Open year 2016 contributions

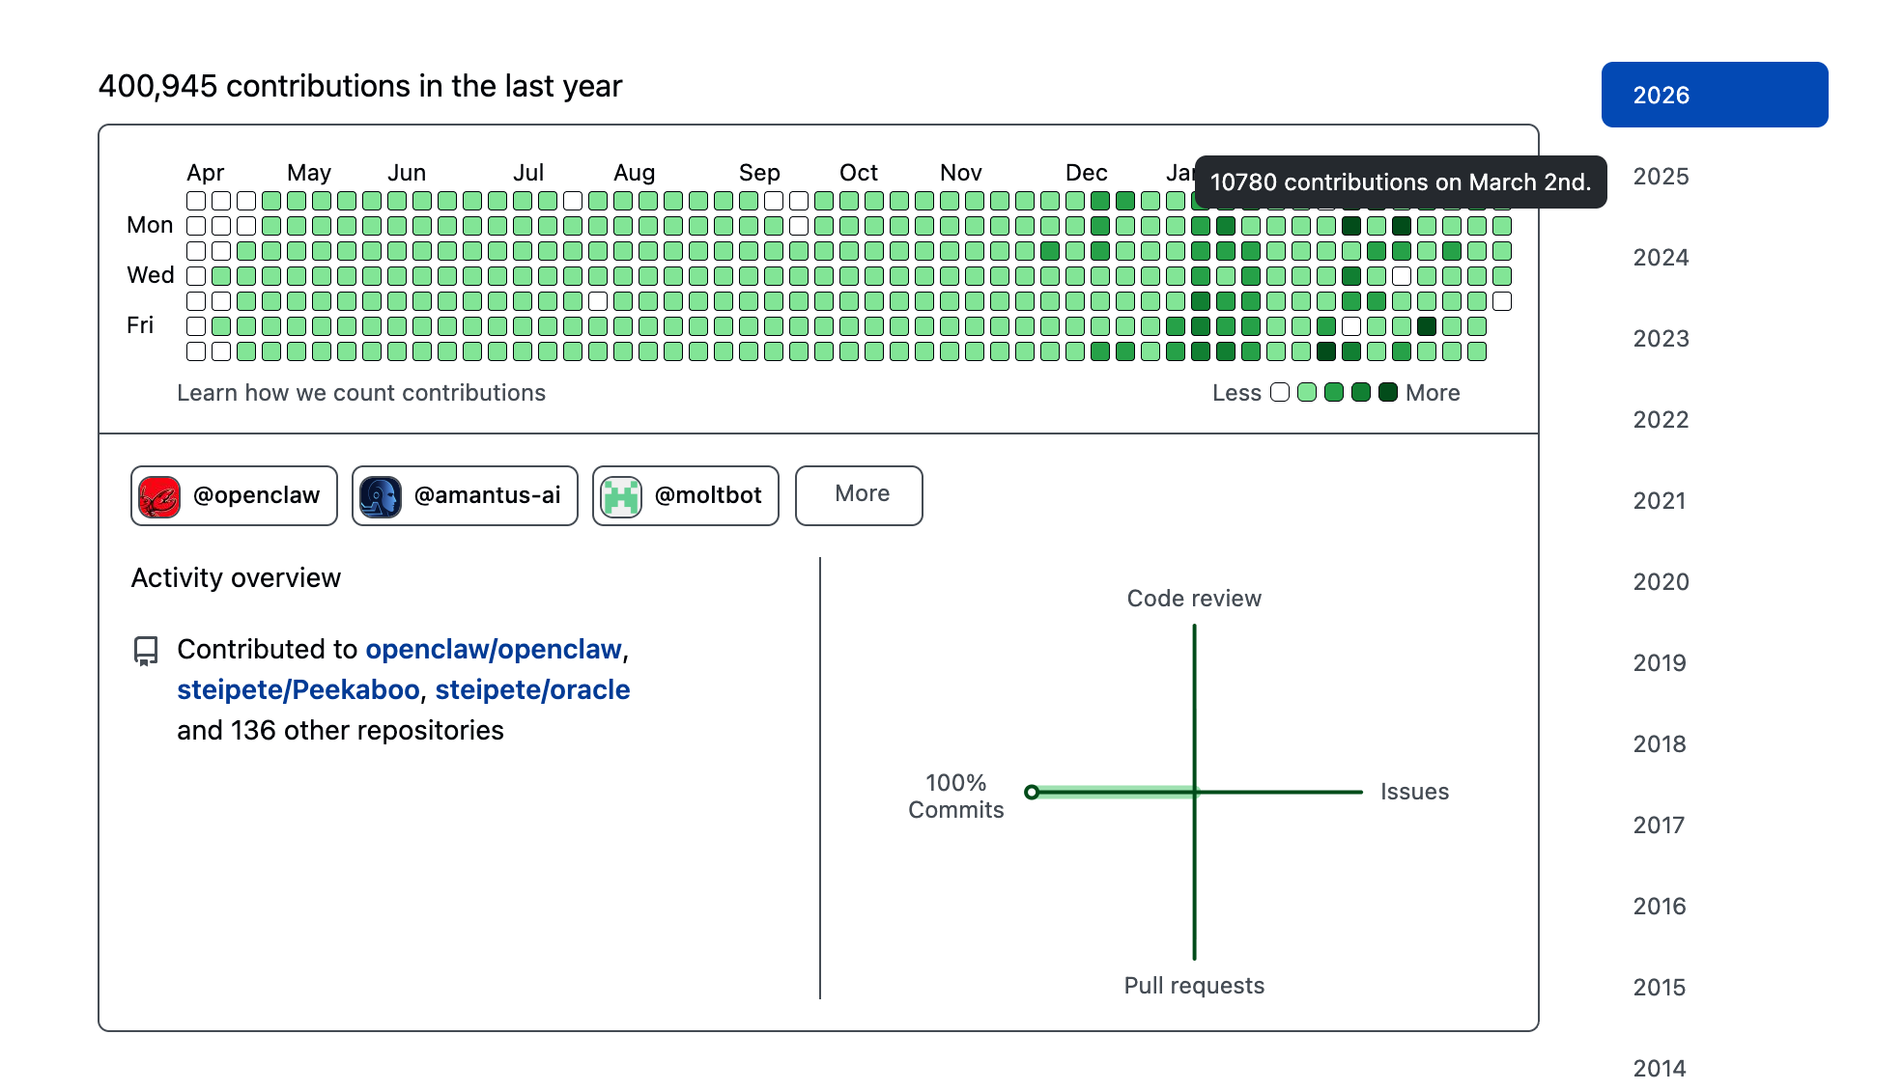click(1659, 907)
